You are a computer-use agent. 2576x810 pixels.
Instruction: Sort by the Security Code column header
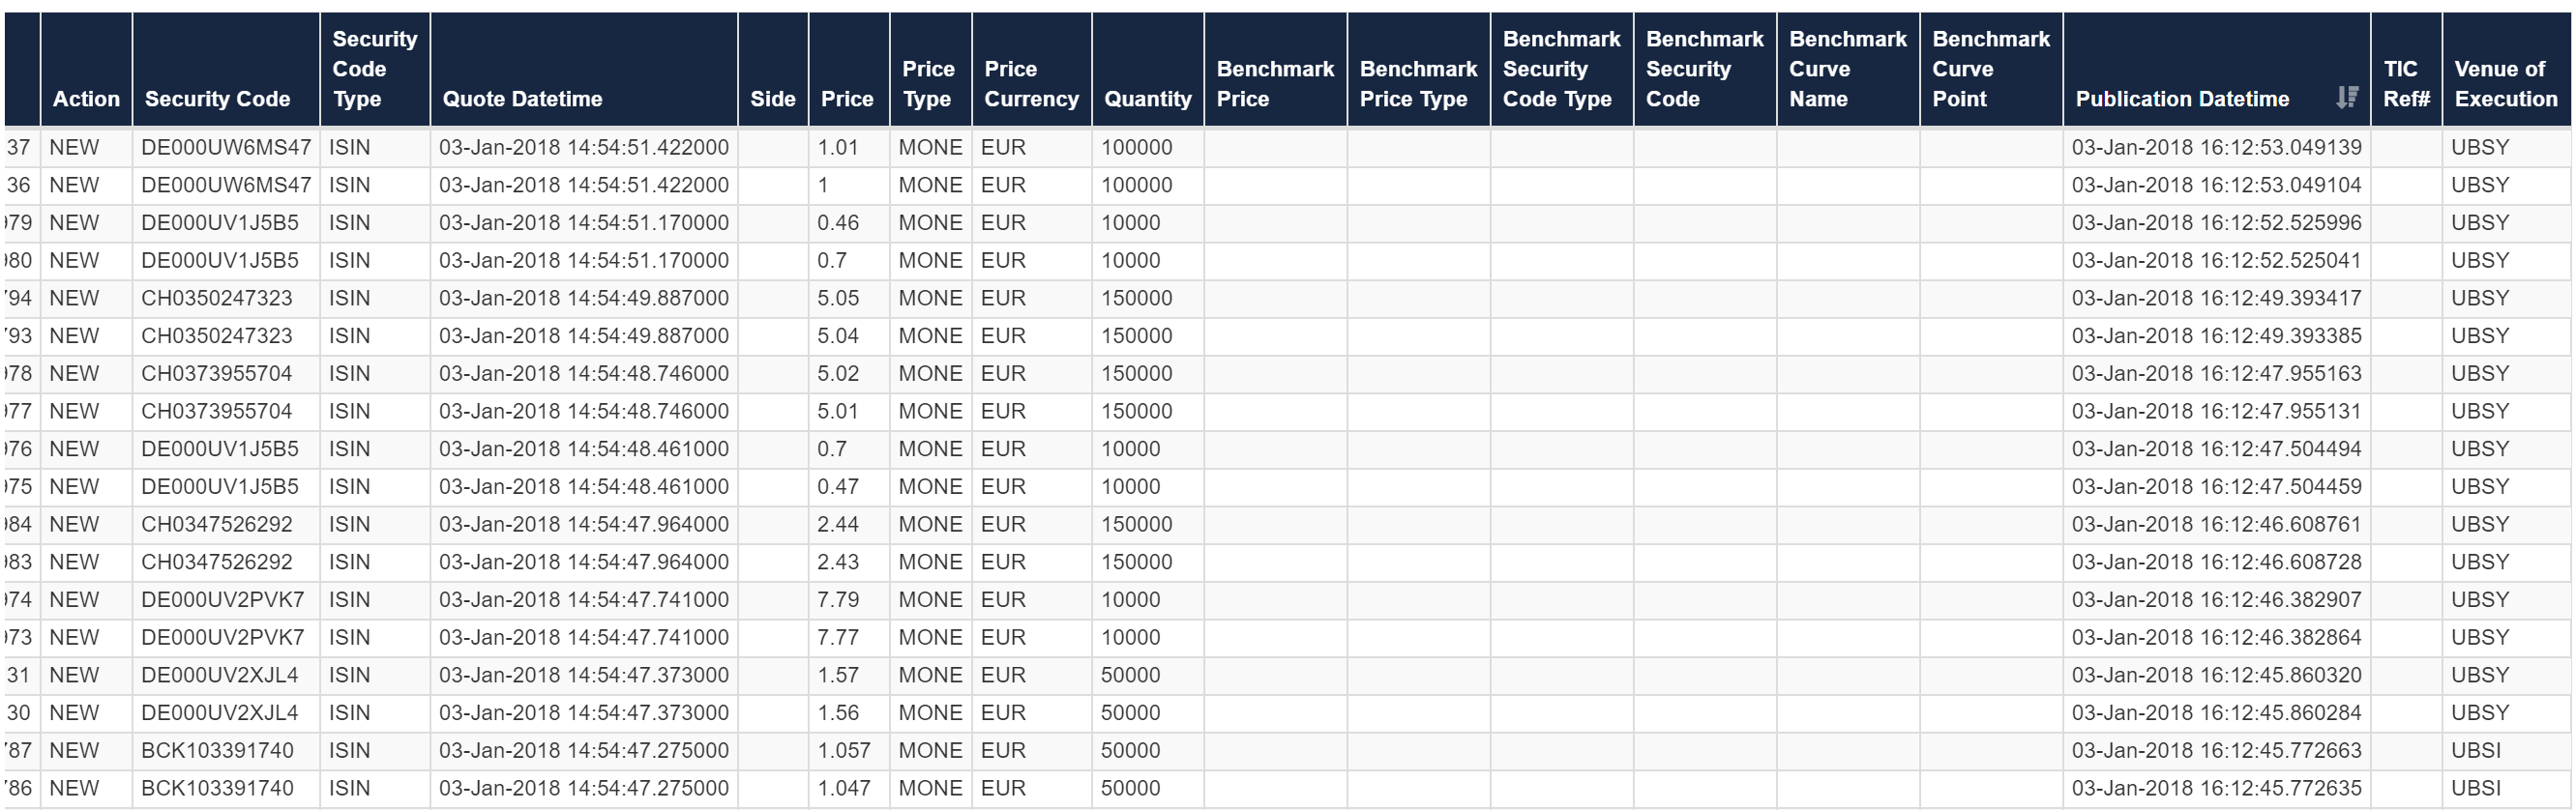[x=226, y=69]
